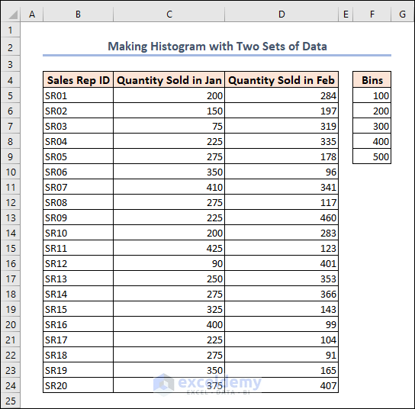Click Feb quantity 197 for SR02
Screen dimensions: 415x409
[x=281, y=111]
